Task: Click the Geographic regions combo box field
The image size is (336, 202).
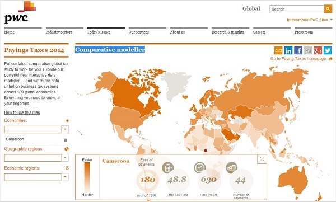Action: (33, 158)
